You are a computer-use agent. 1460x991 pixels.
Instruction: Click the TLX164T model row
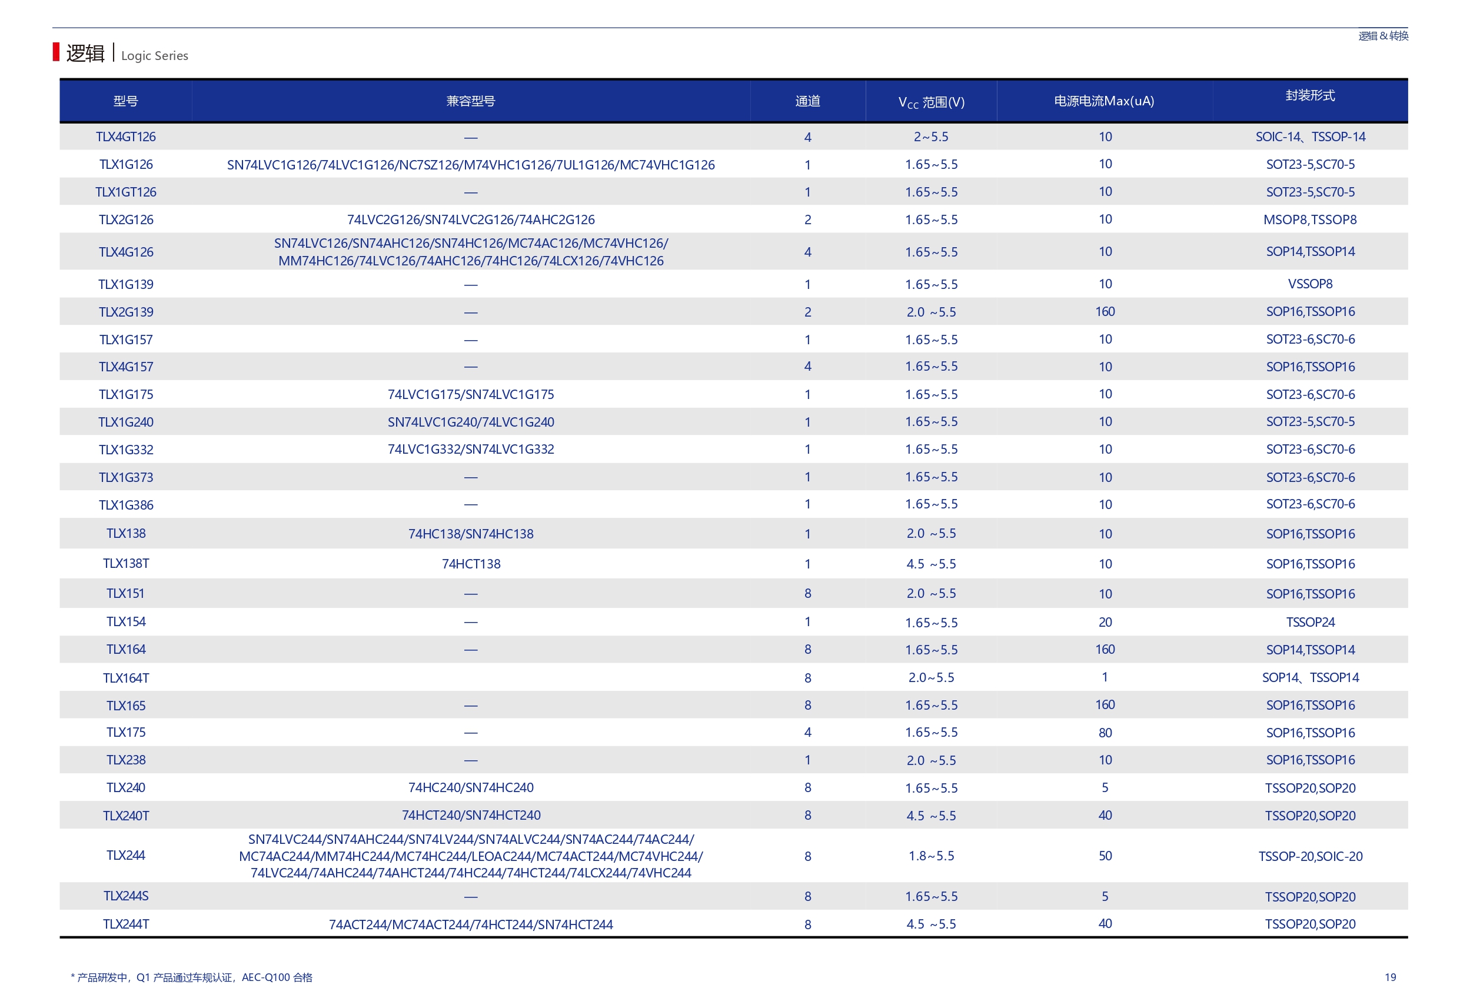click(x=126, y=678)
